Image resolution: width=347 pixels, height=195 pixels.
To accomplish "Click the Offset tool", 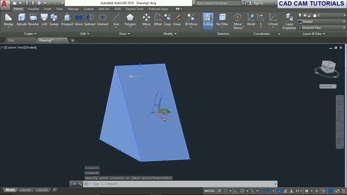I will coord(158,20).
